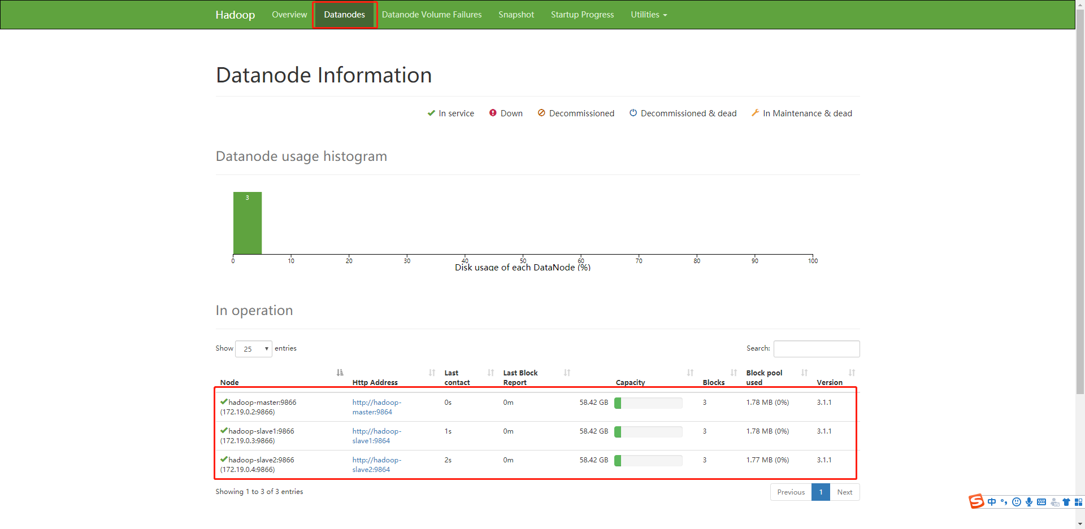Expand the Utilities menu
The height and width of the screenshot is (529, 1085).
click(649, 15)
